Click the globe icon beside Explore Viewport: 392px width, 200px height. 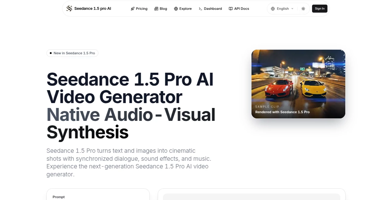click(176, 9)
